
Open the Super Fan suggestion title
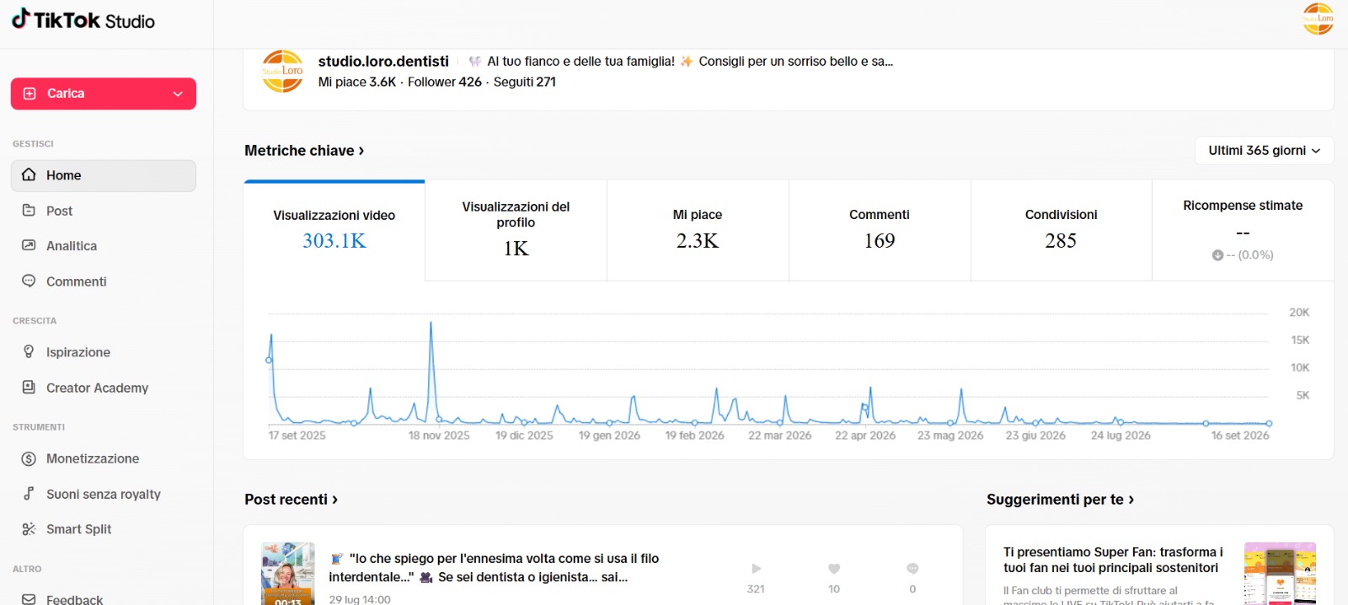tap(1113, 560)
